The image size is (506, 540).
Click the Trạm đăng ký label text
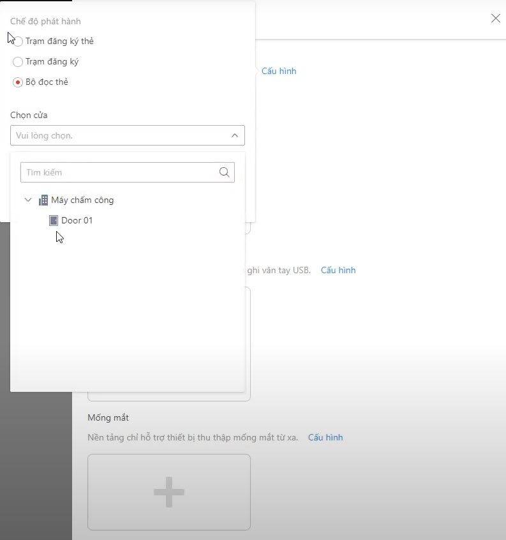tap(52, 62)
